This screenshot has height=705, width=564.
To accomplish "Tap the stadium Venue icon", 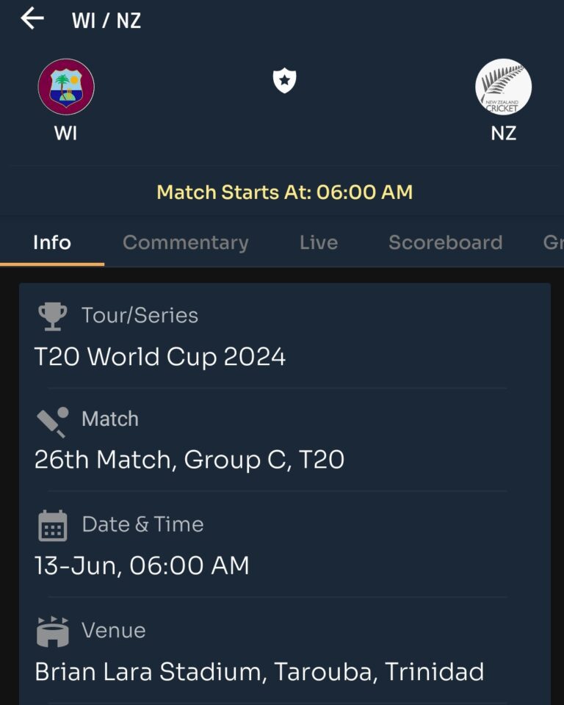I will 53,632.
